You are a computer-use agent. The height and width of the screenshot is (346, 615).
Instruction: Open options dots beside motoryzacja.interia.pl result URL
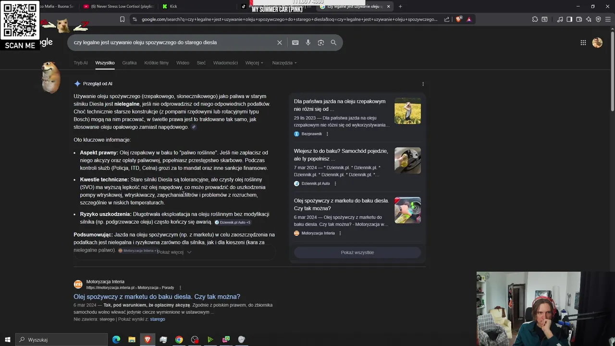tap(180, 287)
